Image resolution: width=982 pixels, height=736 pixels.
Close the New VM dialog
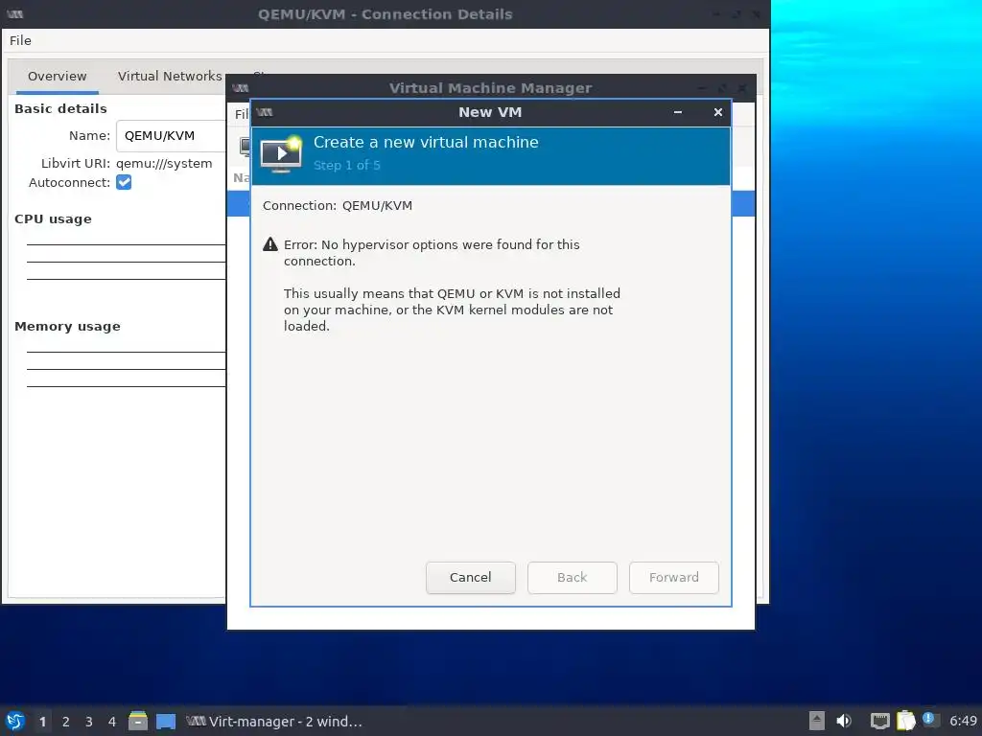click(717, 112)
